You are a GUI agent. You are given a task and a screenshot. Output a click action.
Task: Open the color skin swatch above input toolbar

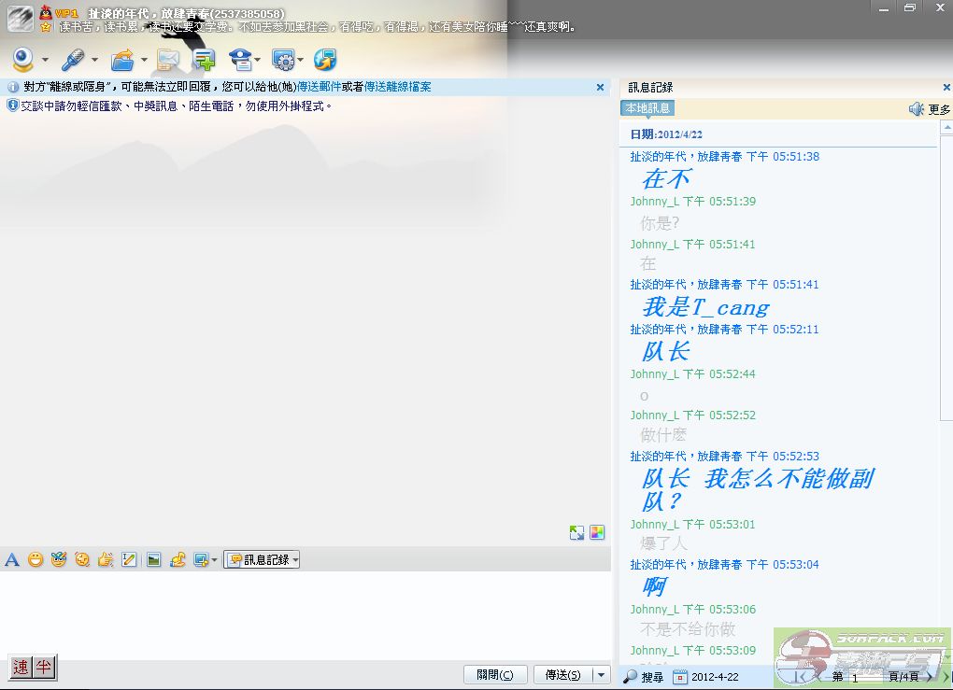click(x=597, y=532)
